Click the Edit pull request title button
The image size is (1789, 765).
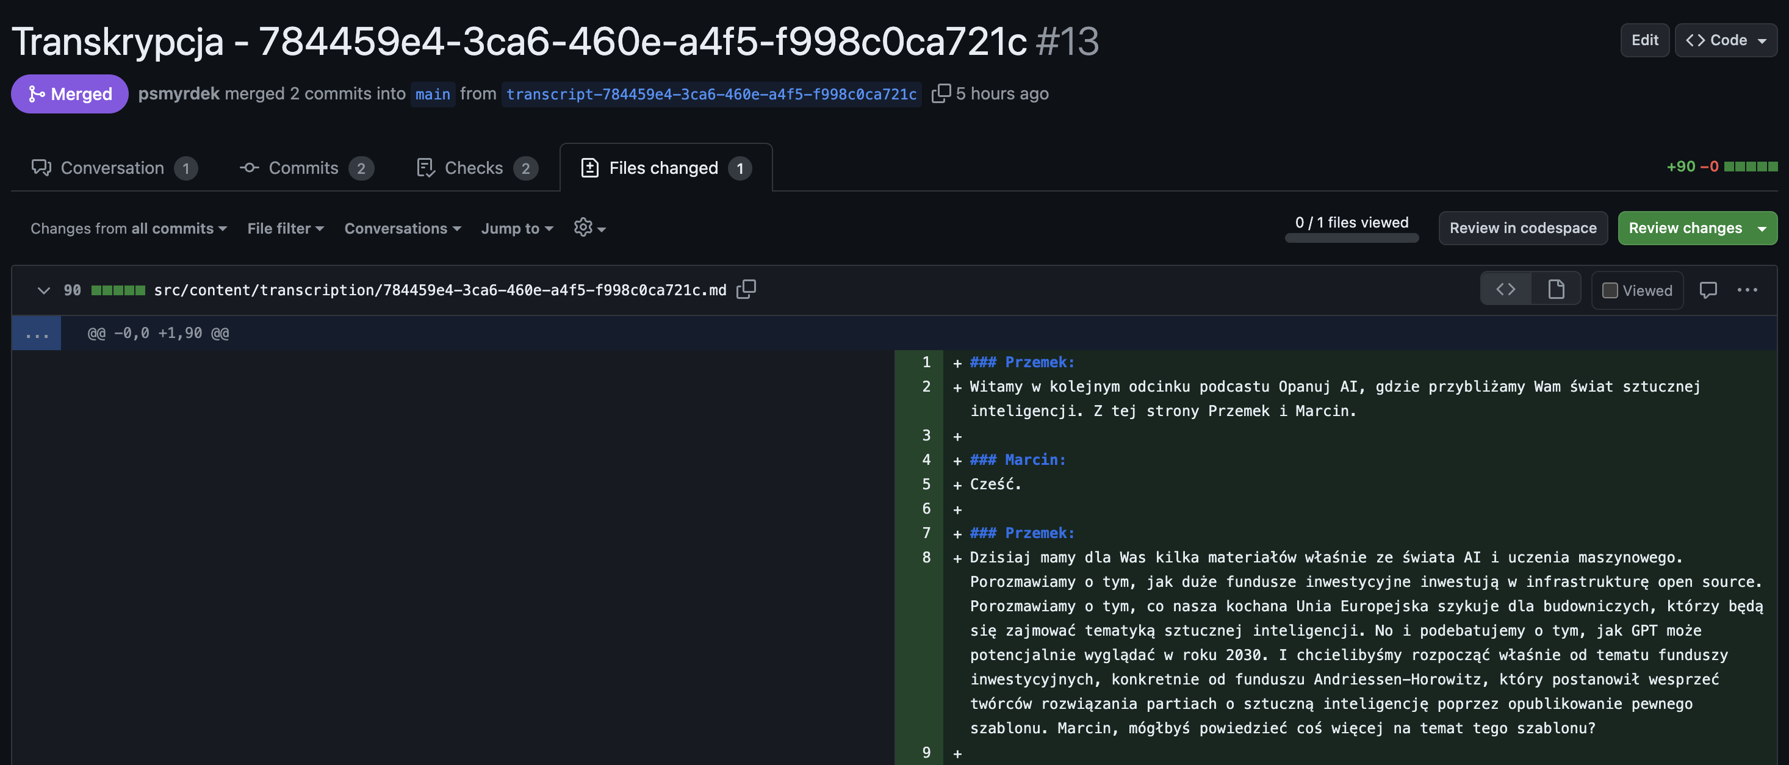tap(1644, 40)
